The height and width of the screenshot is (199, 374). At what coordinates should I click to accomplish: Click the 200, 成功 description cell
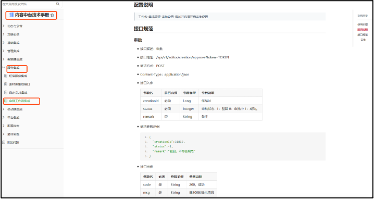(202, 184)
